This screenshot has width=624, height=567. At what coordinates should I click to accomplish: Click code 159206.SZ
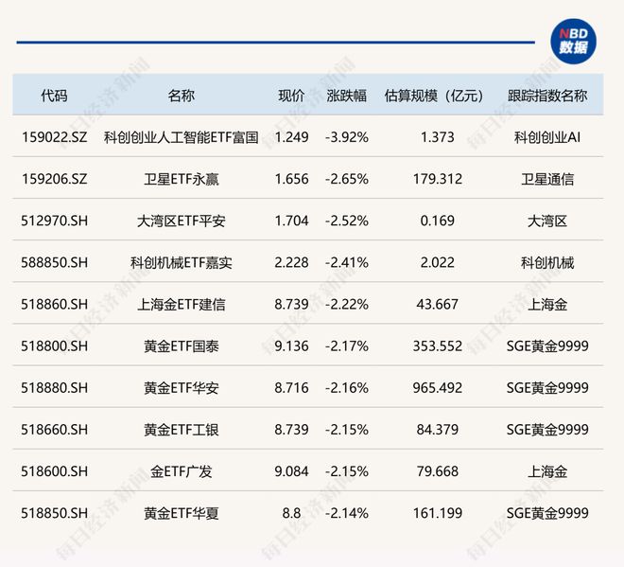tap(54, 179)
